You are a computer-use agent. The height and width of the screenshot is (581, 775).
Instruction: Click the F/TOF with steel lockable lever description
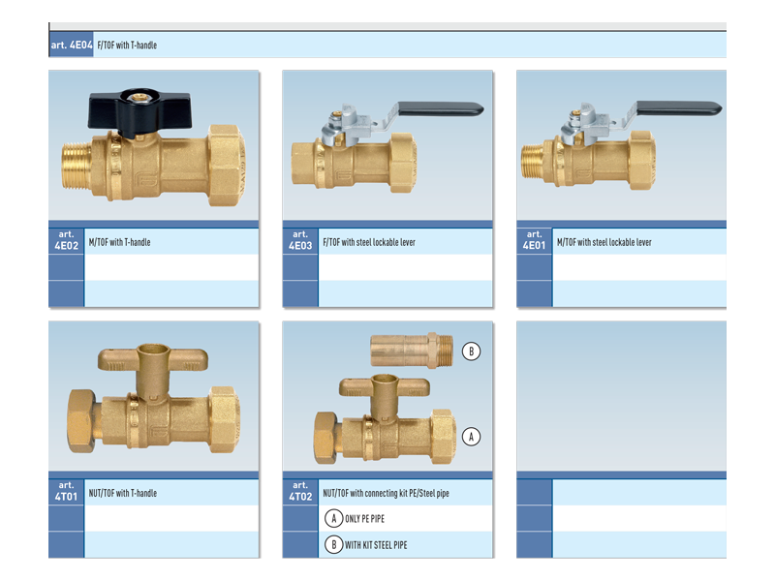(x=368, y=242)
